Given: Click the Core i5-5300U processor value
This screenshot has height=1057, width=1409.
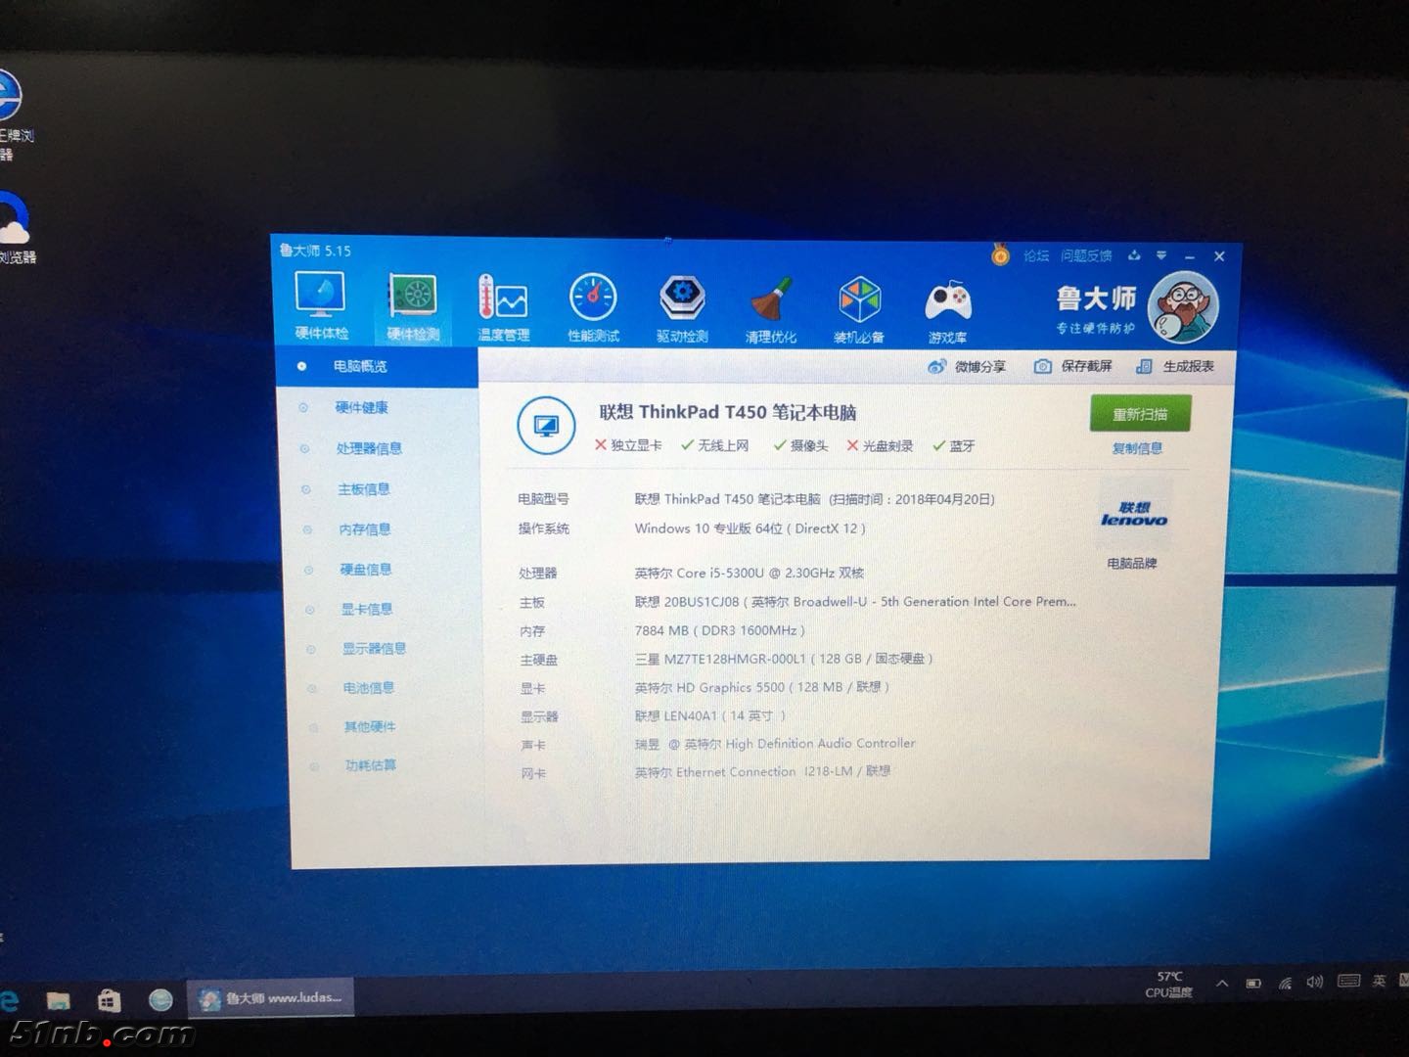Looking at the screenshot, I should click(x=750, y=573).
